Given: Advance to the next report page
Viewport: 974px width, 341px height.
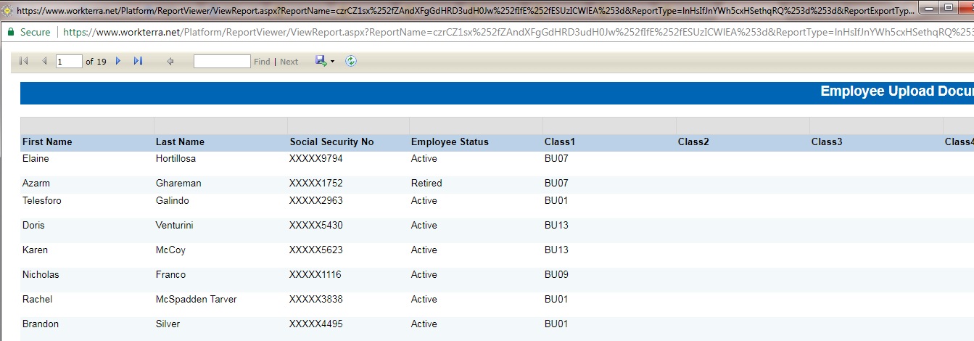Looking at the screenshot, I should click(x=118, y=62).
